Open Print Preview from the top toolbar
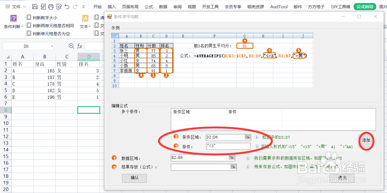Screen dimensions: 387x193 (59, 7)
